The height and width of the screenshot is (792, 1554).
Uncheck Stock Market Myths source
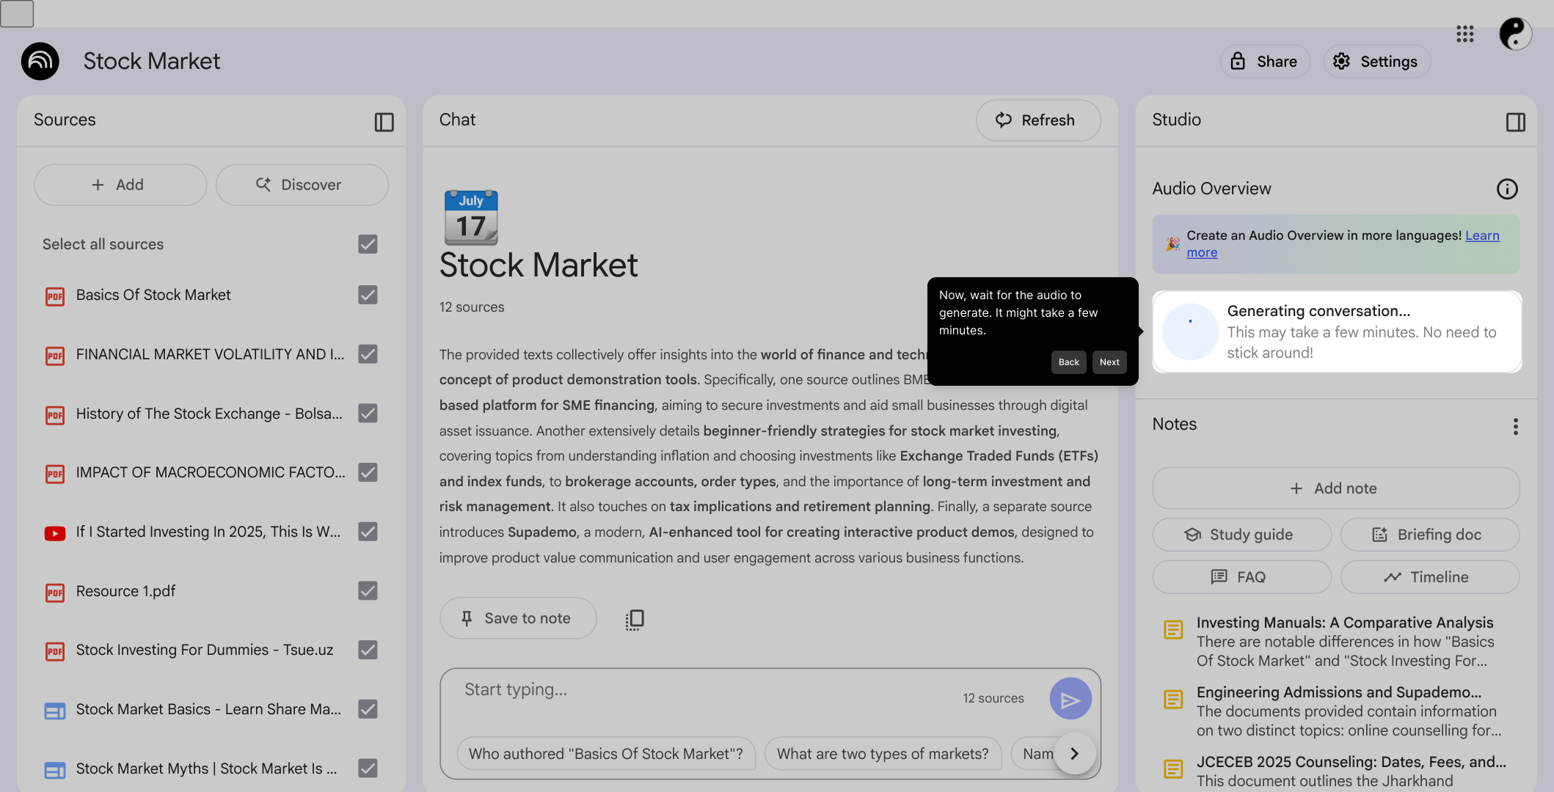[368, 769]
